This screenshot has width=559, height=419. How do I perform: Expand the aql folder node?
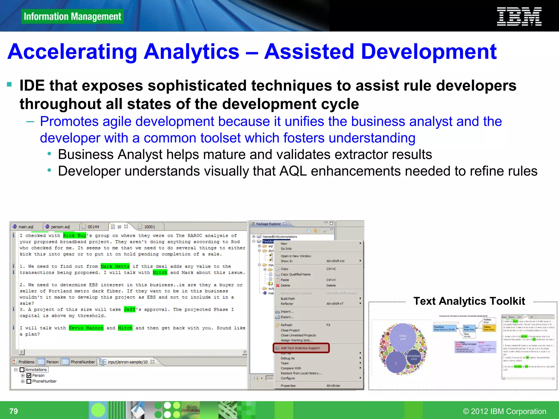coord(260,246)
